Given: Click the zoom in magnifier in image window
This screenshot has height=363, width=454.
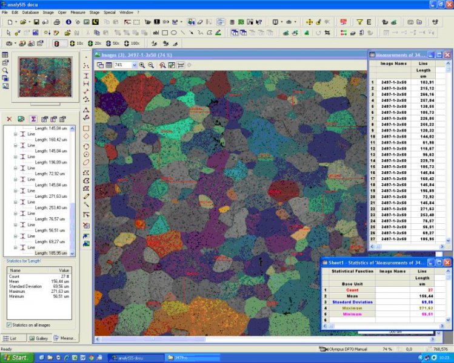Looking at the screenshot, I should coord(142,65).
